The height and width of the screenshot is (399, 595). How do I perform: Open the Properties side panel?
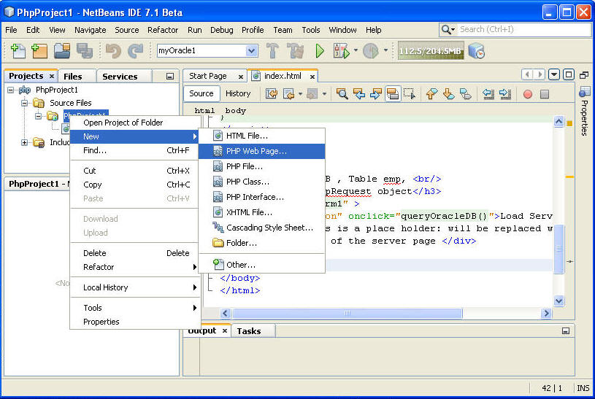[584, 112]
